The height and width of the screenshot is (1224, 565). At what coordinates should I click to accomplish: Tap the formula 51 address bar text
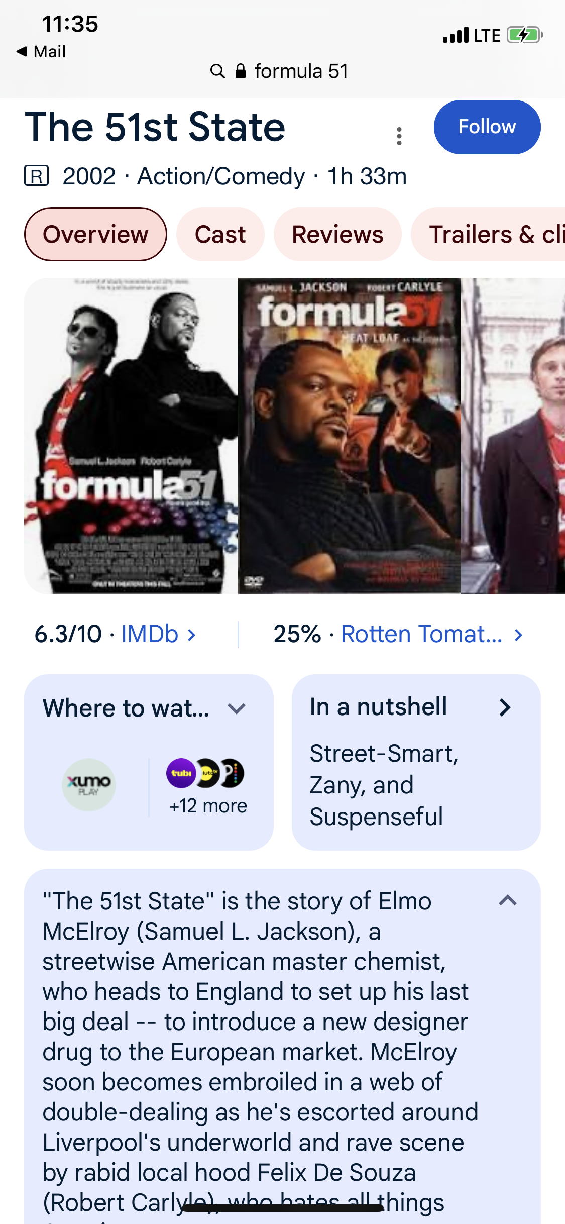click(x=301, y=71)
